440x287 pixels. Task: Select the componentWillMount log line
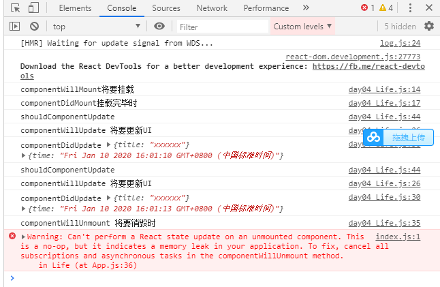pyautogui.click(x=77, y=89)
